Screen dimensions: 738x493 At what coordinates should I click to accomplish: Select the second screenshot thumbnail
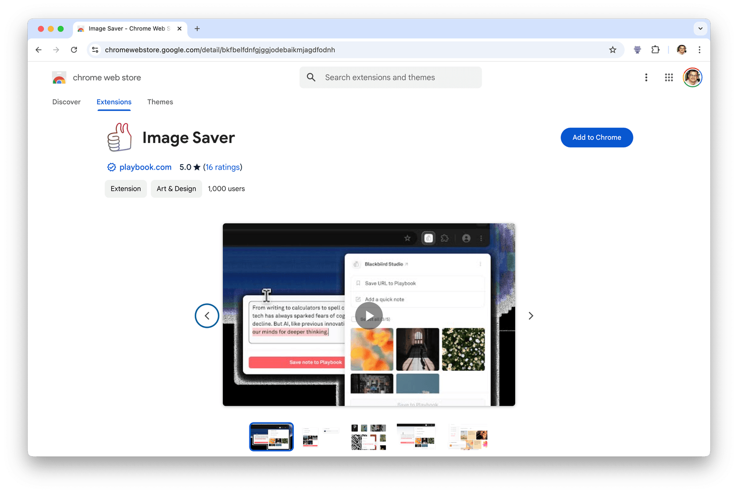click(x=319, y=436)
